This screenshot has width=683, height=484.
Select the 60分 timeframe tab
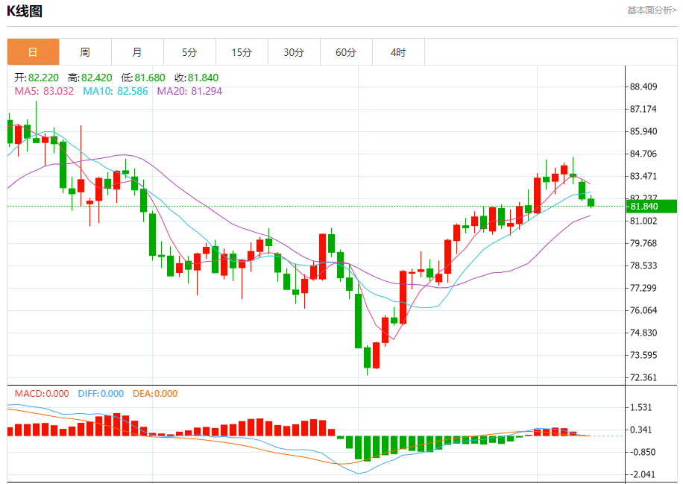(346, 52)
